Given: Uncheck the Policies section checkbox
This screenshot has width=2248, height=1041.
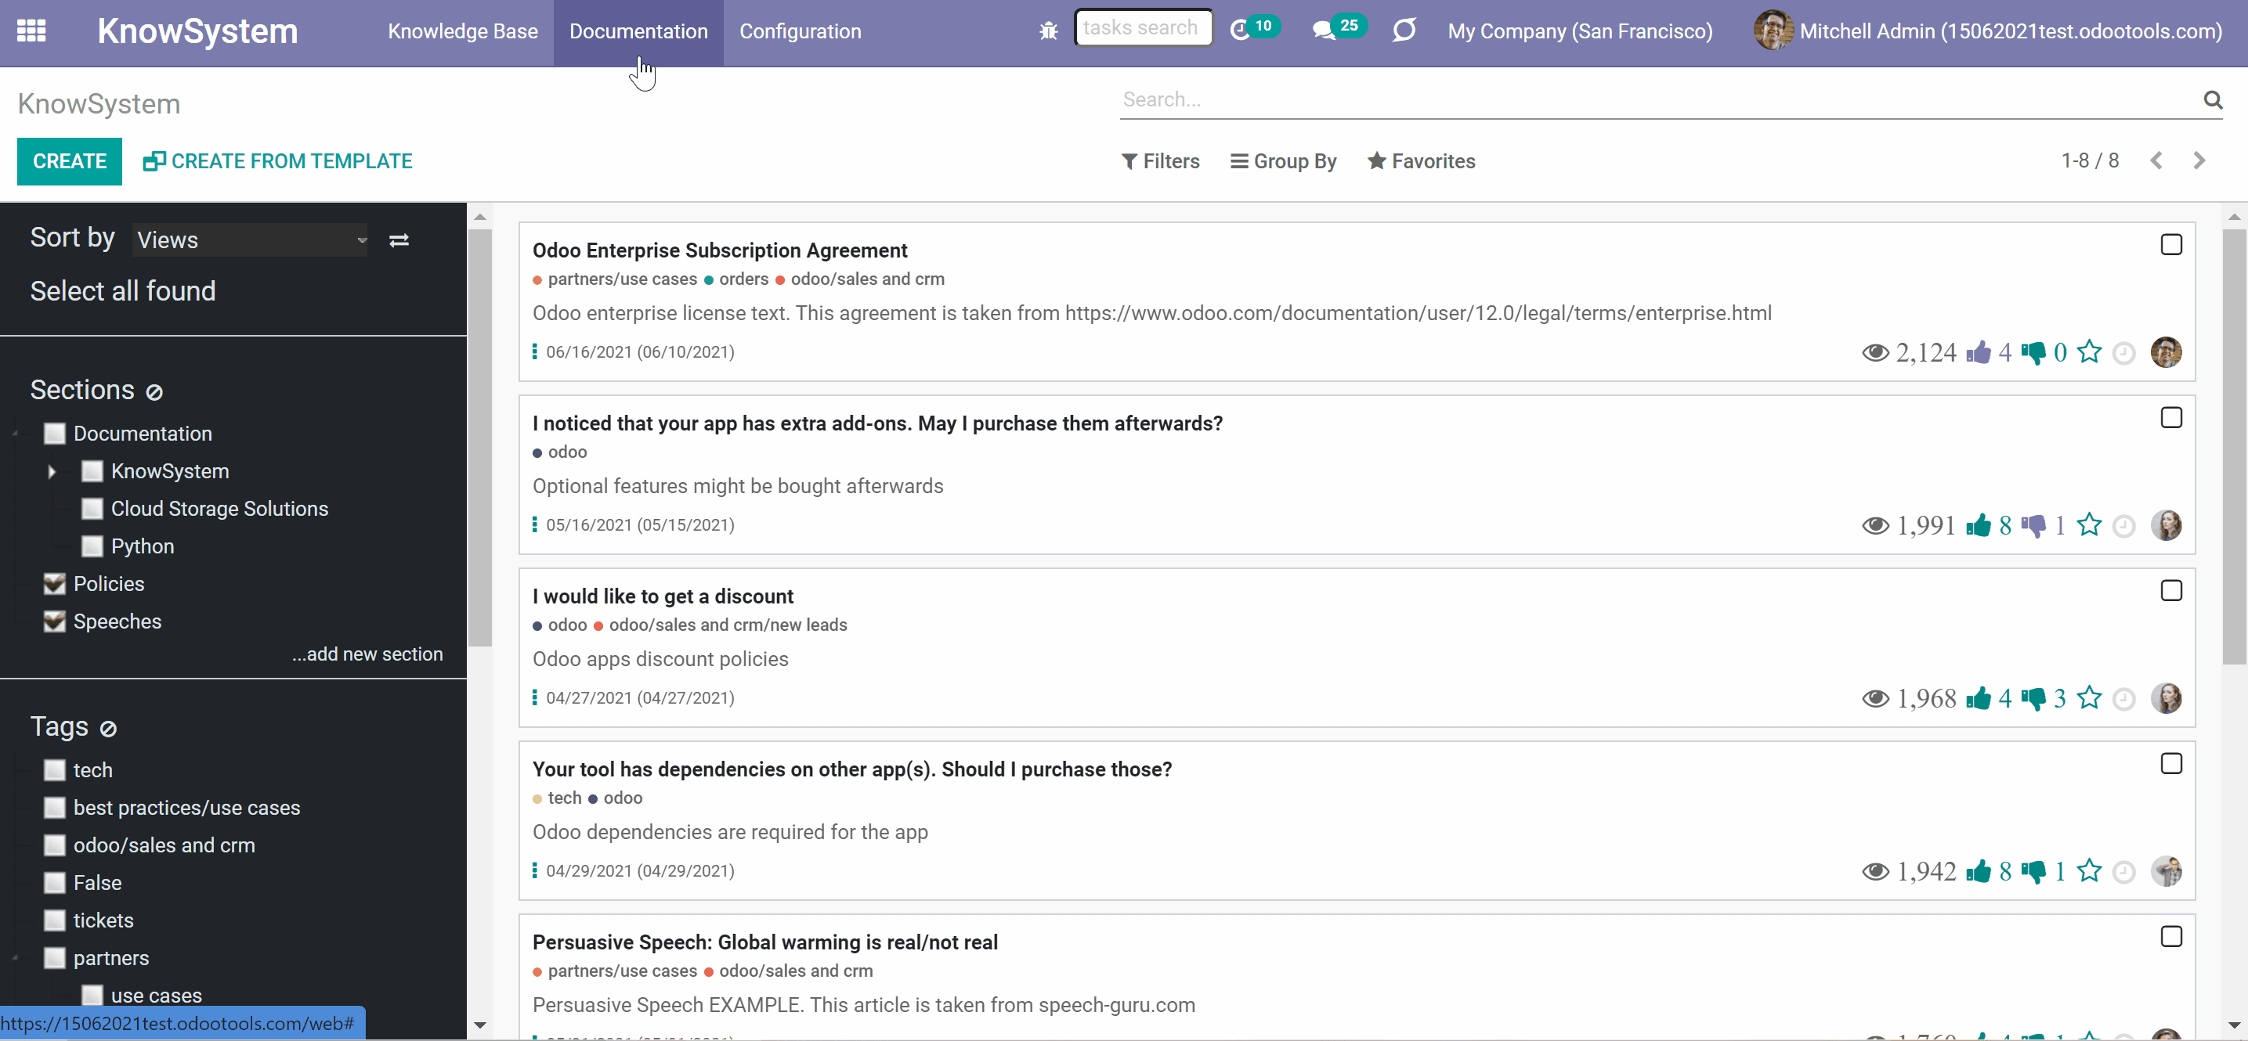Looking at the screenshot, I should tap(54, 583).
